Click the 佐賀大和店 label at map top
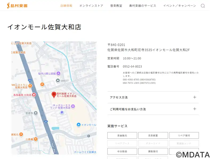This screenshot has height=159, width=213. click(21, 43)
